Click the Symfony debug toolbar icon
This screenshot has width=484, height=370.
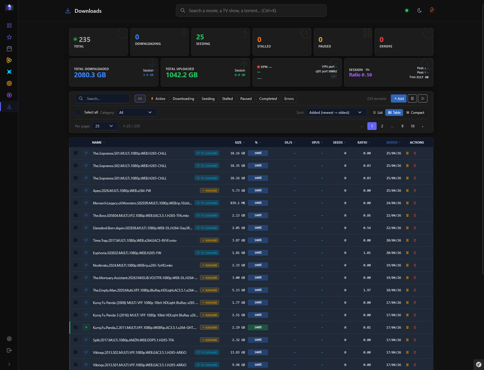coord(479,364)
